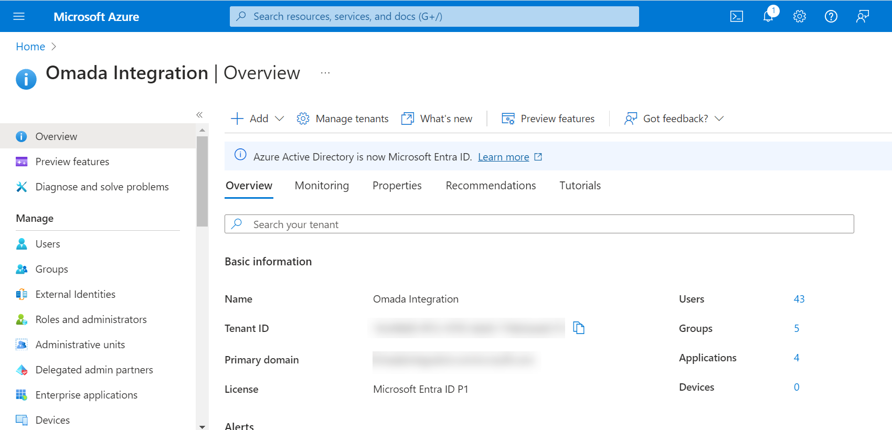
Task: Open the top bar feedback icon
Action: (863, 16)
